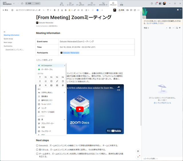This screenshot has height=161, width=183.
Task: Insert formula using the sigma icon
Action: click(x=82, y=10)
